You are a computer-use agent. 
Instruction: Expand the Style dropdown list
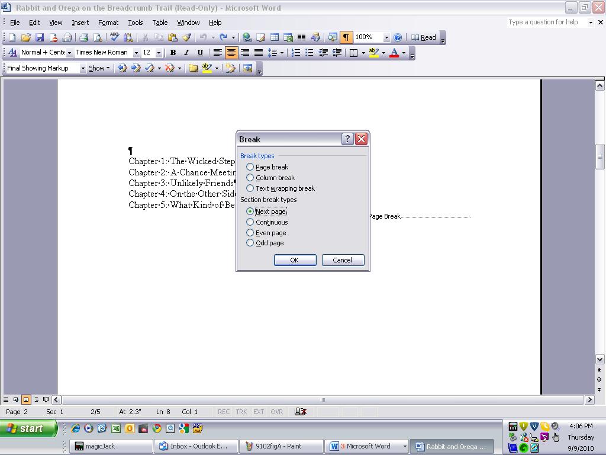(69, 53)
